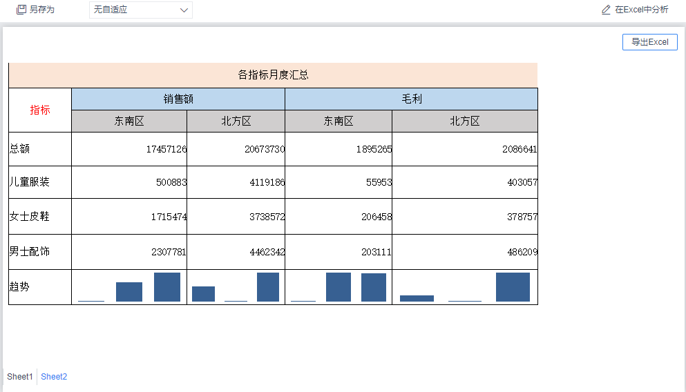686x392 pixels.
Task: Click the value 1715474
Action: point(169,217)
